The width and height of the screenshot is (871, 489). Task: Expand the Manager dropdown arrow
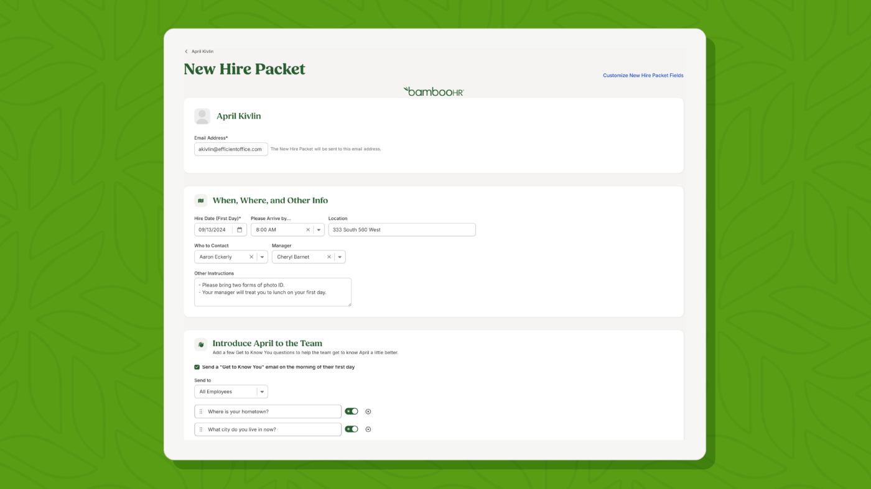click(x=340, y=257)
